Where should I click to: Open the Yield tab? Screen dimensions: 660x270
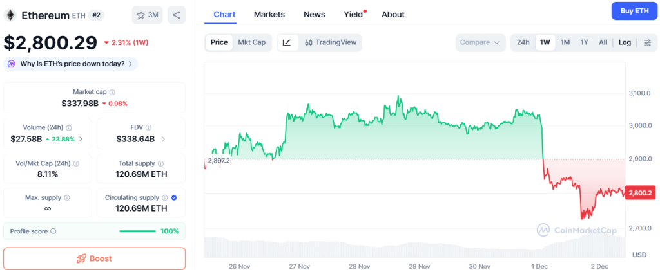click(x=353, y=14)
